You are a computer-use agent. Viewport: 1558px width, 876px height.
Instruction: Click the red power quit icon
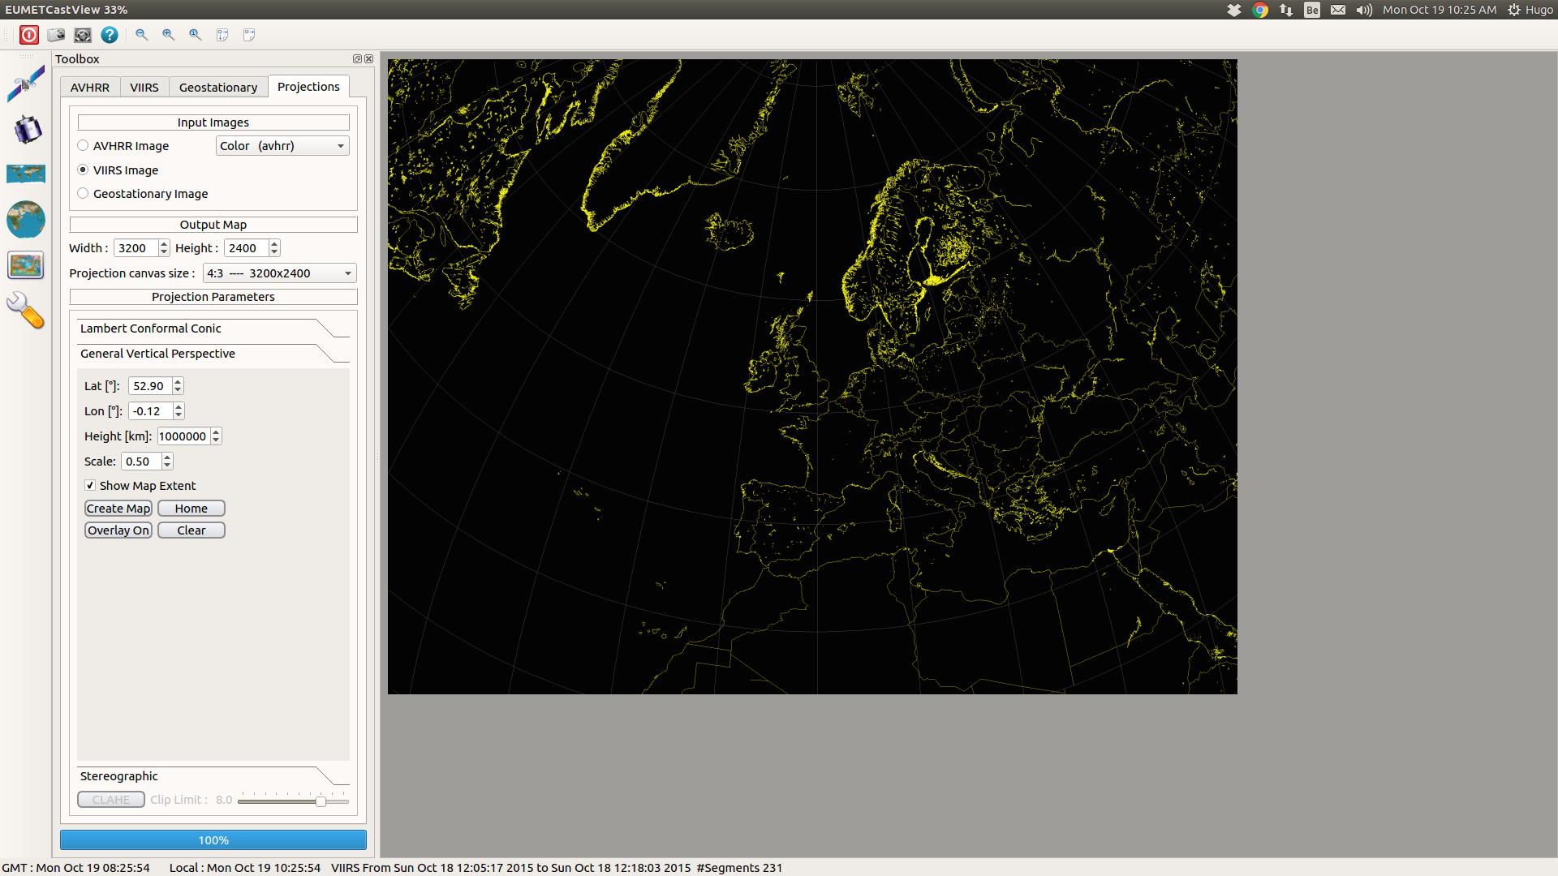(x=29, y=35)
